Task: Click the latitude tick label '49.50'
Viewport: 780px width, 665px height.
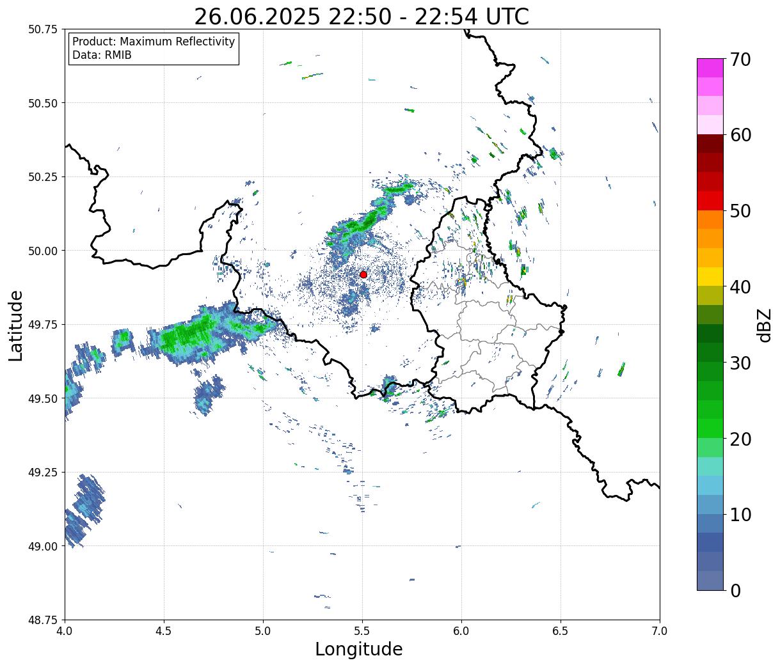Action: click(42, 398)
